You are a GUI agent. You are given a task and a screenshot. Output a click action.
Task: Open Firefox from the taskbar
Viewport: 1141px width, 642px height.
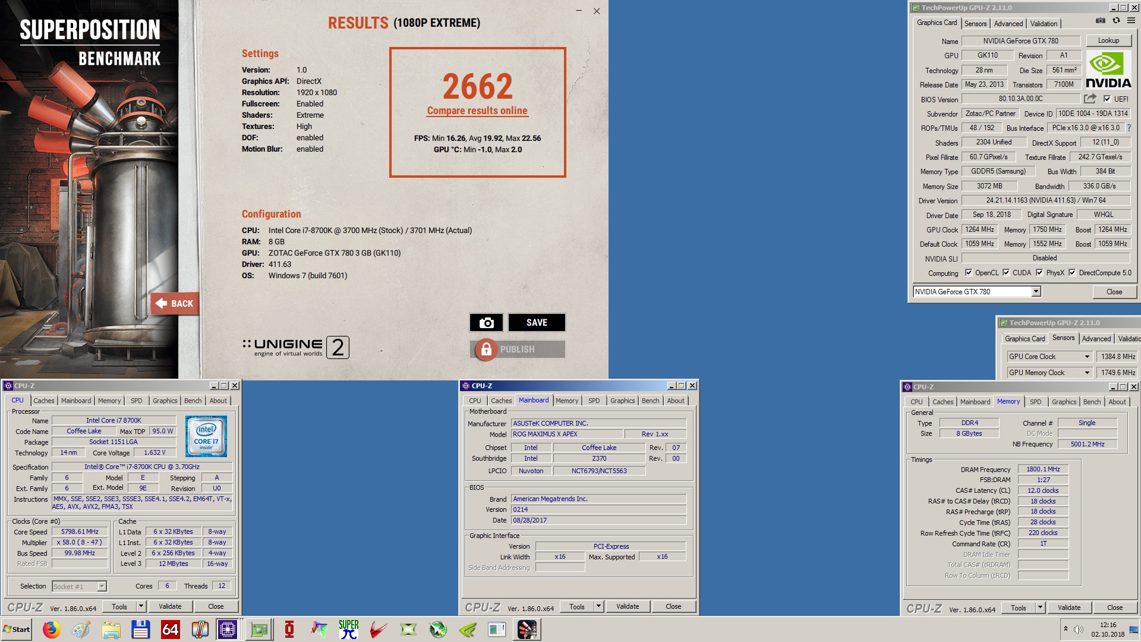tap(52, 630)
